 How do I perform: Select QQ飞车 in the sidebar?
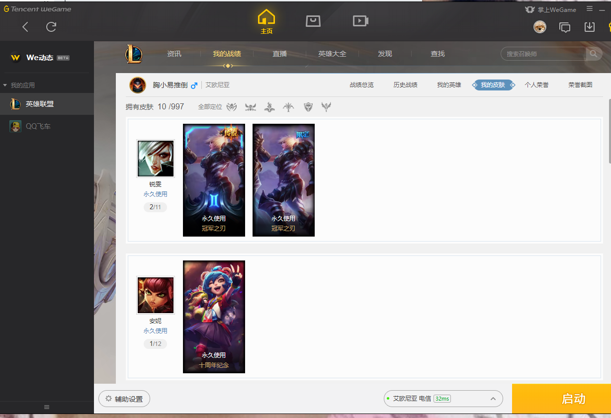pyautogui.click(x=47, y=126)
